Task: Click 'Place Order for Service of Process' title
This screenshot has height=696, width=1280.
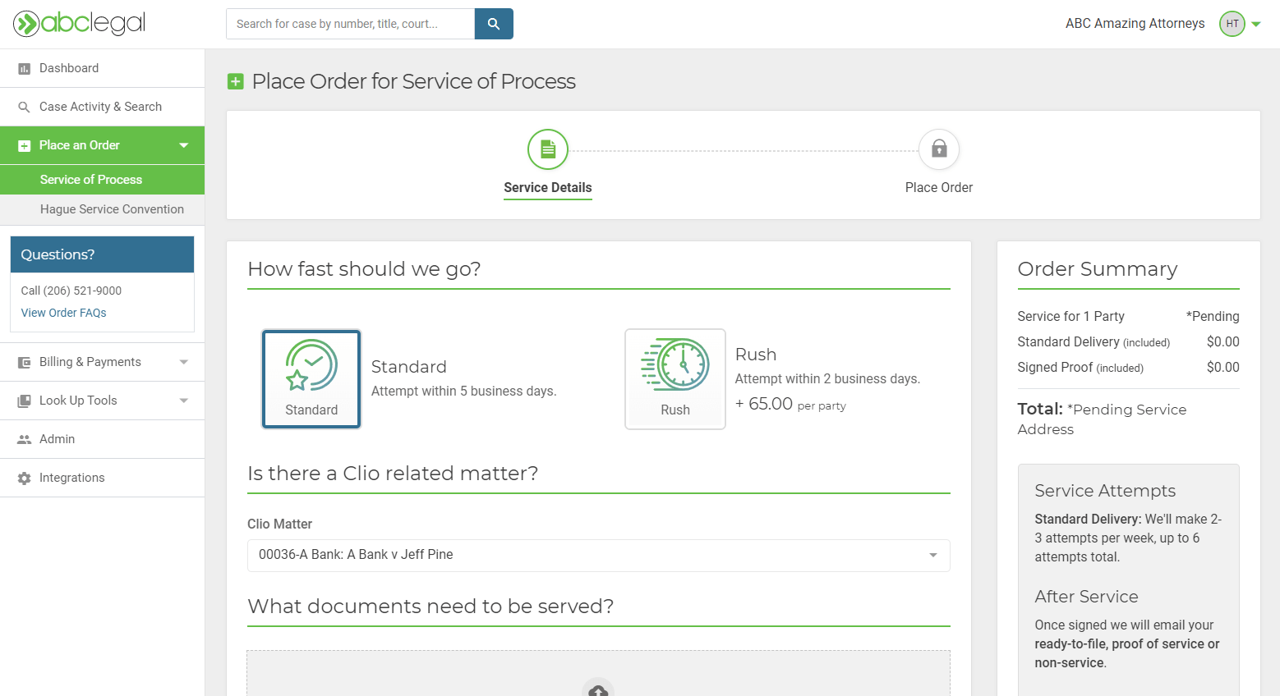Action: coord(414,81)
